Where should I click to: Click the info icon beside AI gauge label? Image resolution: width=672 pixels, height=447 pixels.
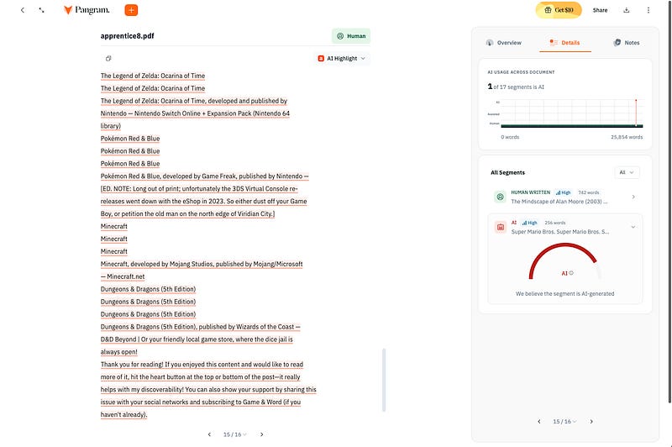571,273
